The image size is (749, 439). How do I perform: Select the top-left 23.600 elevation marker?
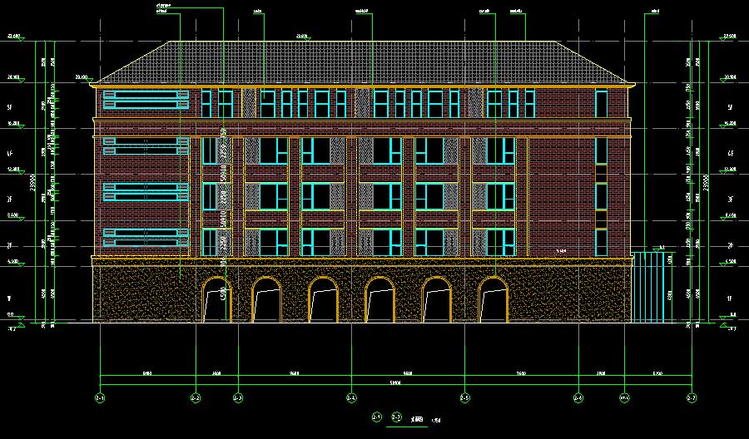click(13, 38)
